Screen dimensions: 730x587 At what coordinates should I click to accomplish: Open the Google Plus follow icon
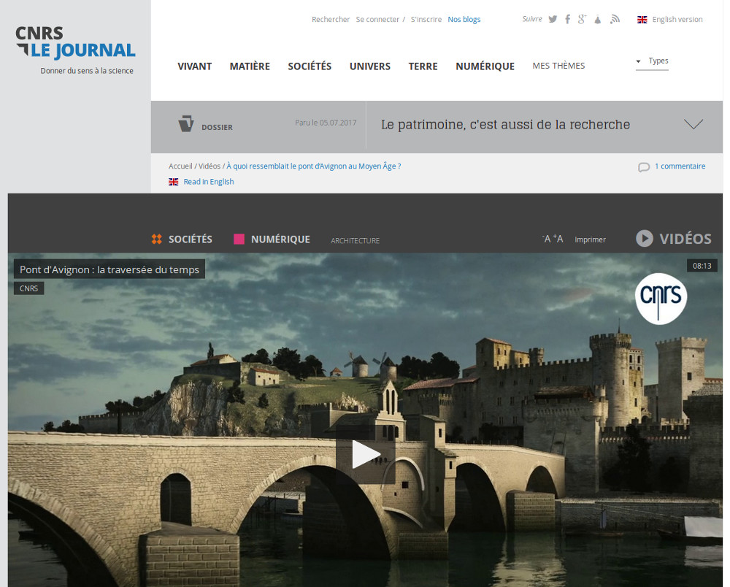pyautogui.click(x=582, y=20)
